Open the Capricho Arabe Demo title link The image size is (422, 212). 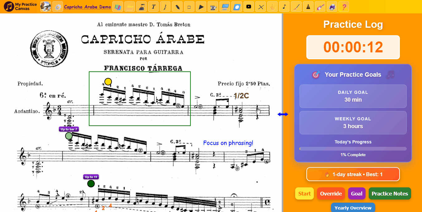(x=88, y=7)
